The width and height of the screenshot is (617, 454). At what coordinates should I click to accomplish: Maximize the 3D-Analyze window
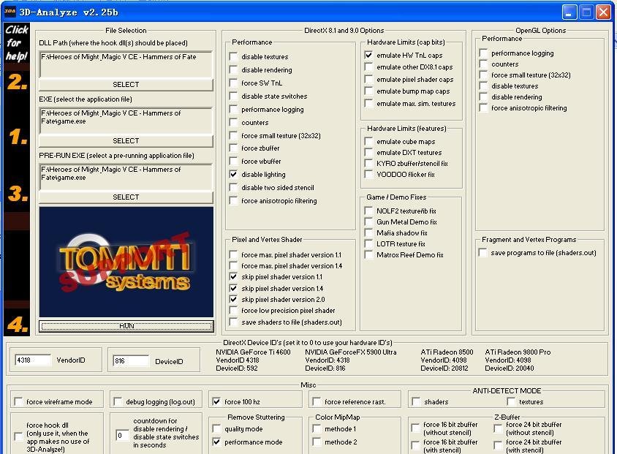(x=586, y=12)
